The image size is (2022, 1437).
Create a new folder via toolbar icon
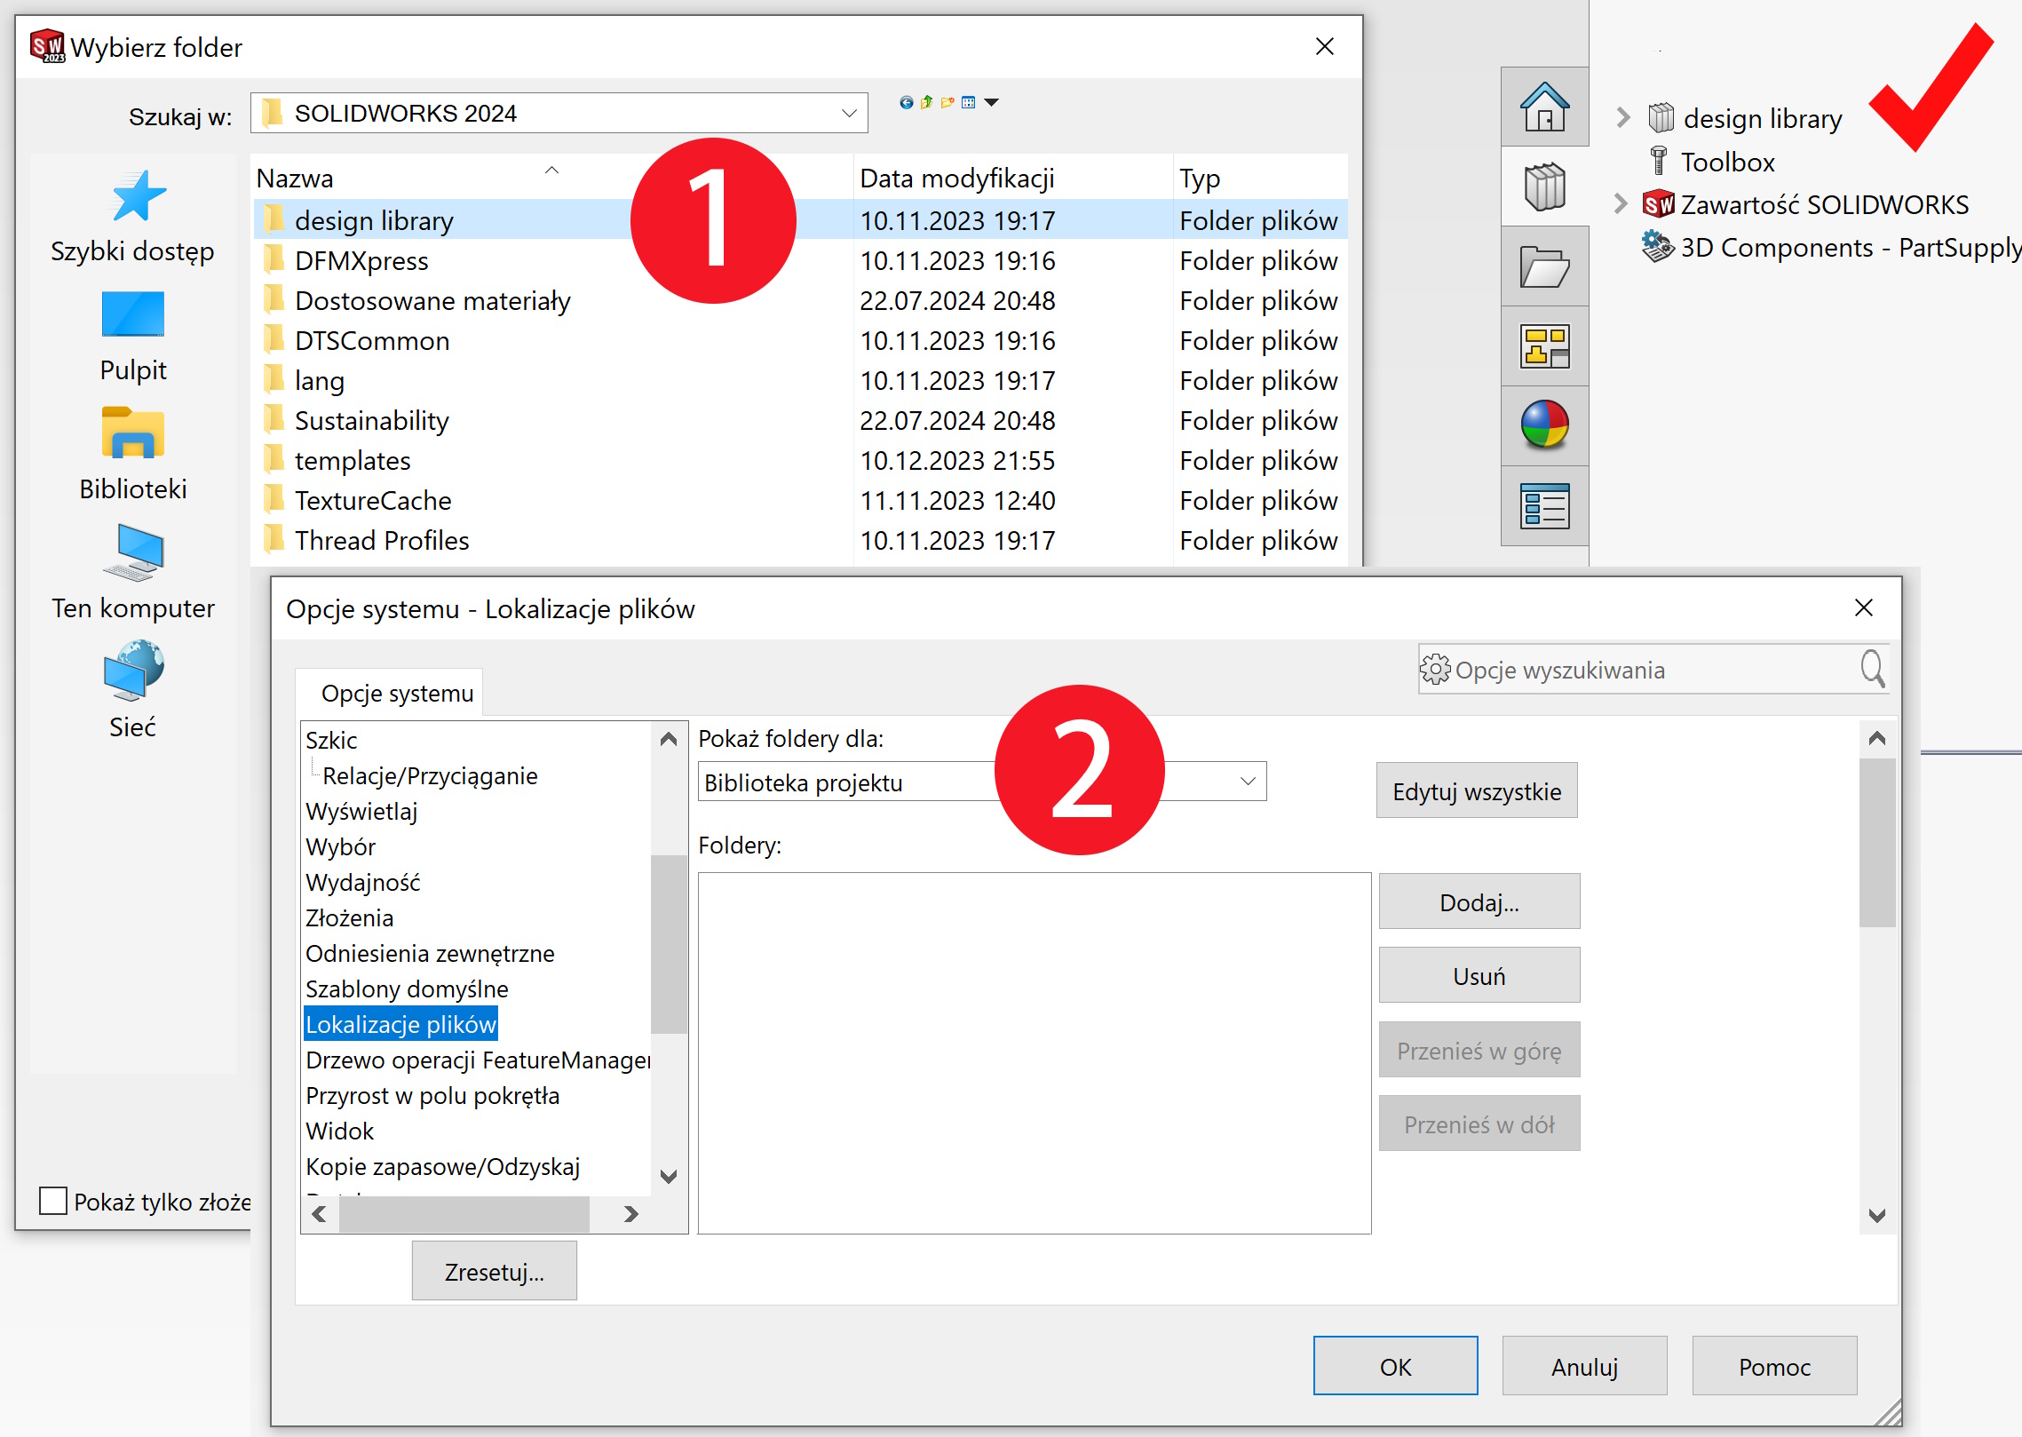click(948, 102)
